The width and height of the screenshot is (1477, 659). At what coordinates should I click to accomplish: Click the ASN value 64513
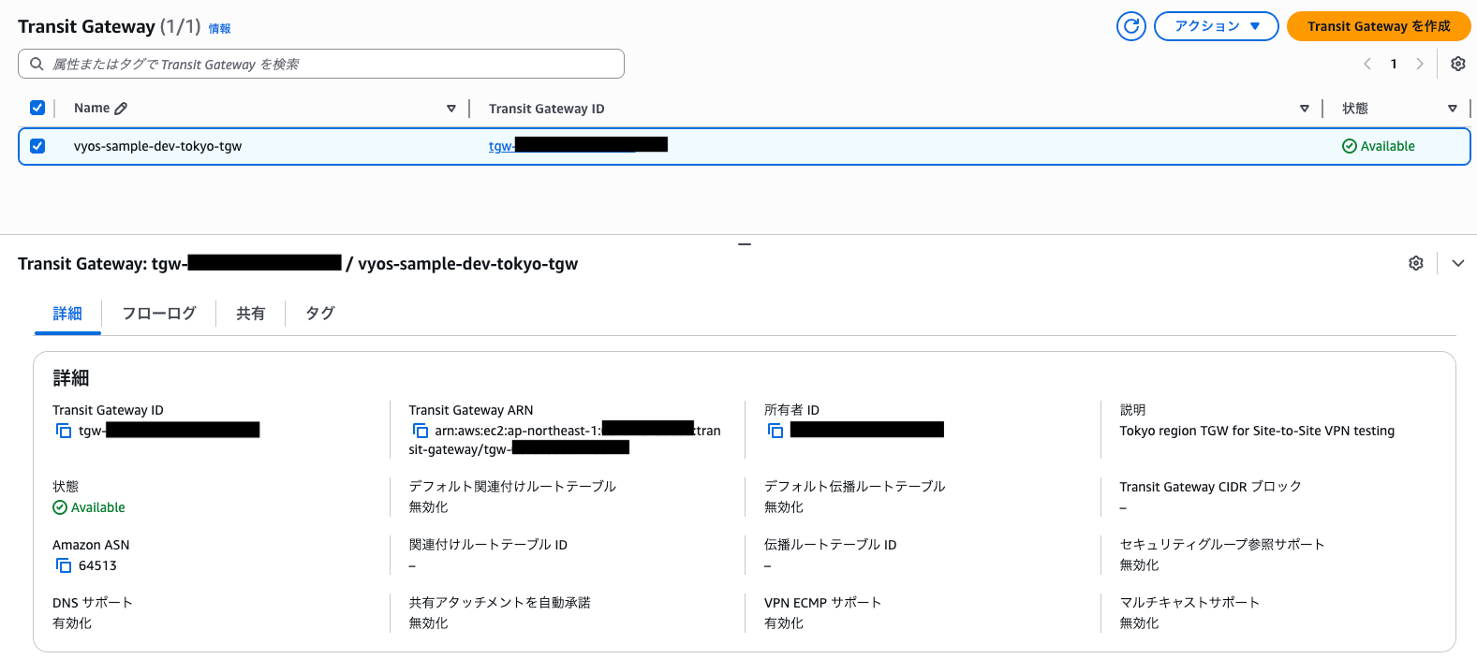[97, 565]
